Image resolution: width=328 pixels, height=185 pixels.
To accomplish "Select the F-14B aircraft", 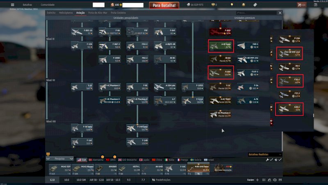I will click(x=137, y=142).
